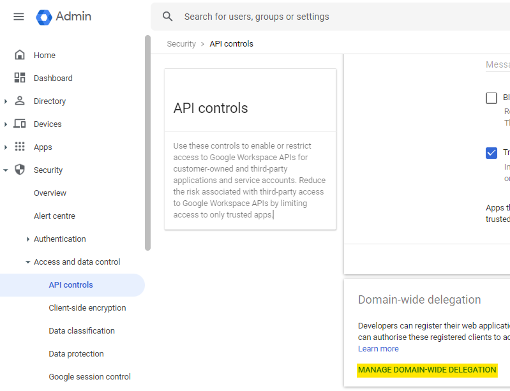Open Dashboard via its sidebar icon
The image size is (510, 391).
pyautogui.click(x=20, y=78)
